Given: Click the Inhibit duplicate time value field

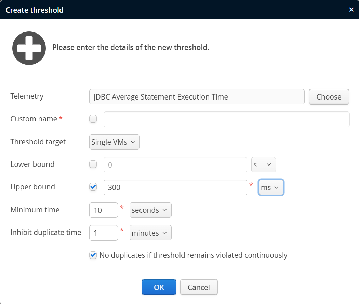Looking at the screenshot, I should [103, 233].
